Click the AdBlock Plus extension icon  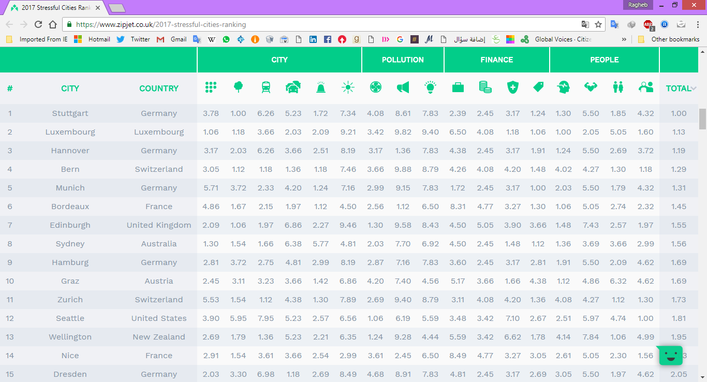tap(648, 24)
